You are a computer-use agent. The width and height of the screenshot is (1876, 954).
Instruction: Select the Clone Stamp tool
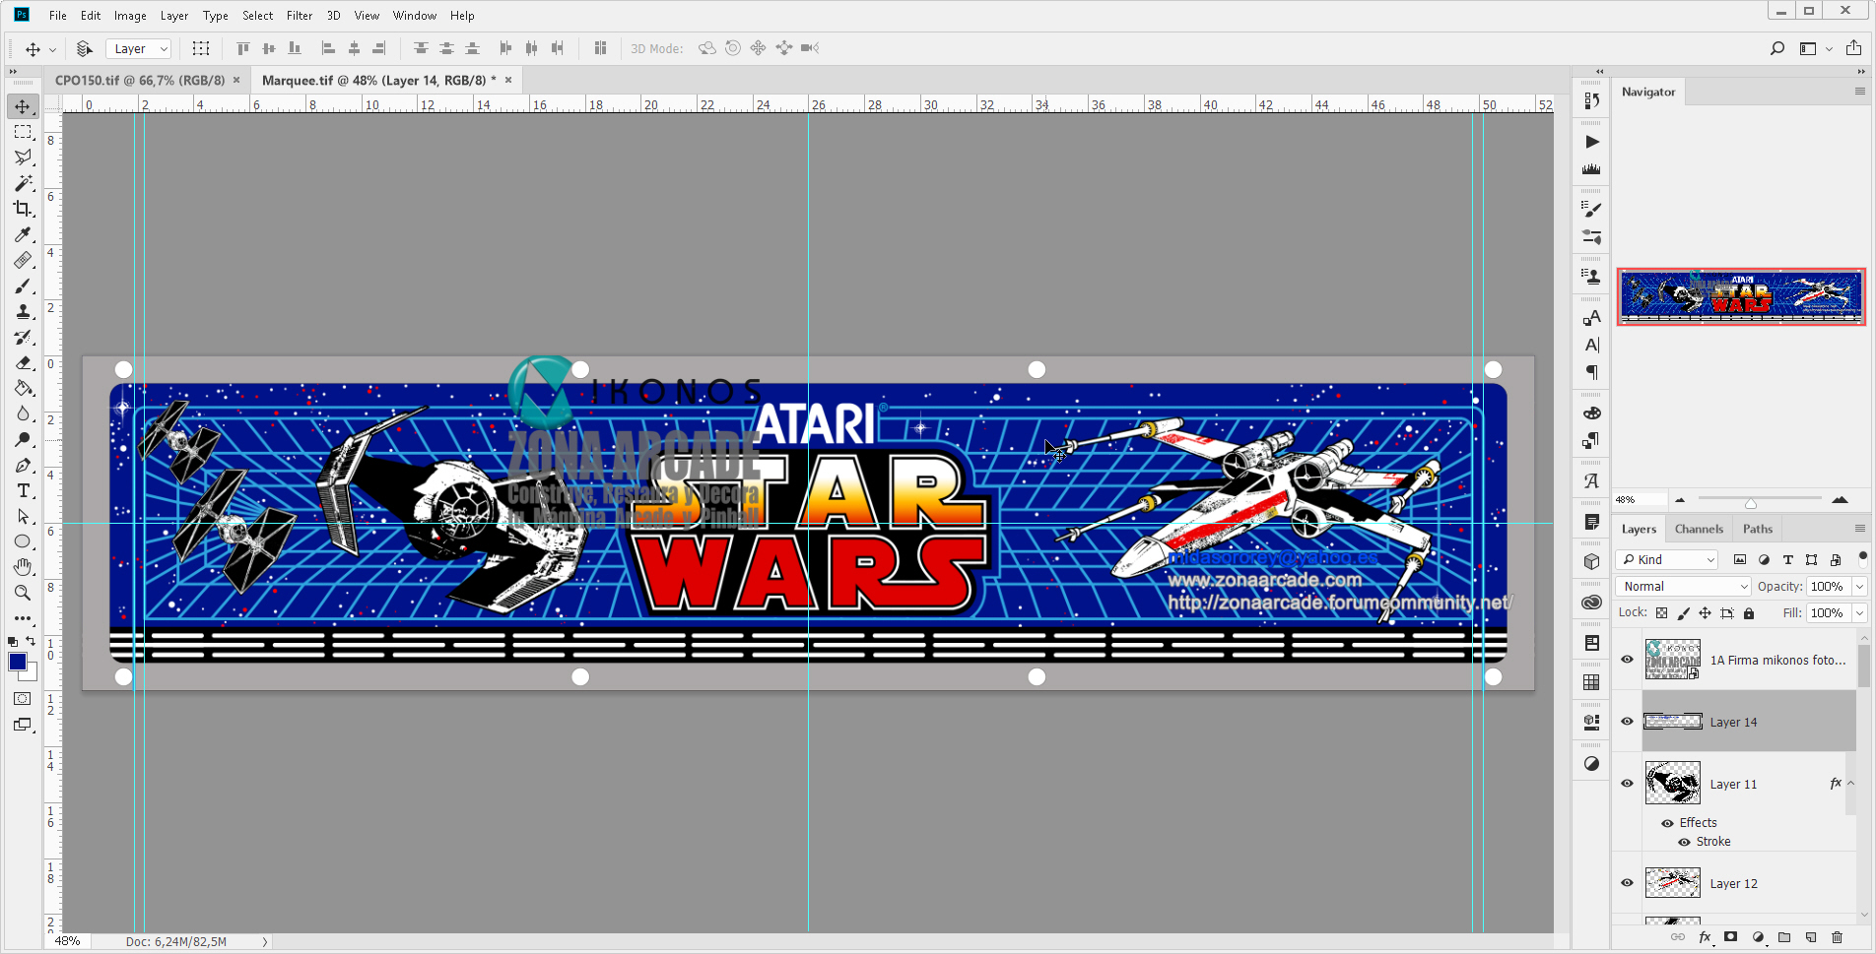tap(24, 311)
